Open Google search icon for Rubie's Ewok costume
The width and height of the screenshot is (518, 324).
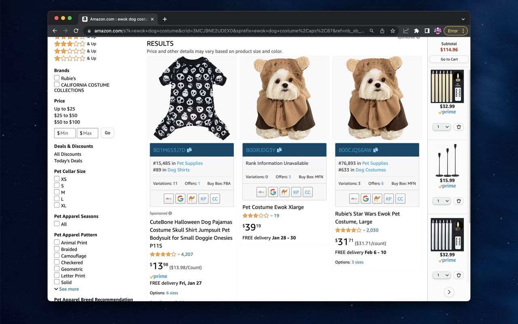[x=365, y=198]
